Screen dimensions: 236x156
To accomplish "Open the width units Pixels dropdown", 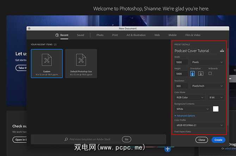I will tap(207, 62).
